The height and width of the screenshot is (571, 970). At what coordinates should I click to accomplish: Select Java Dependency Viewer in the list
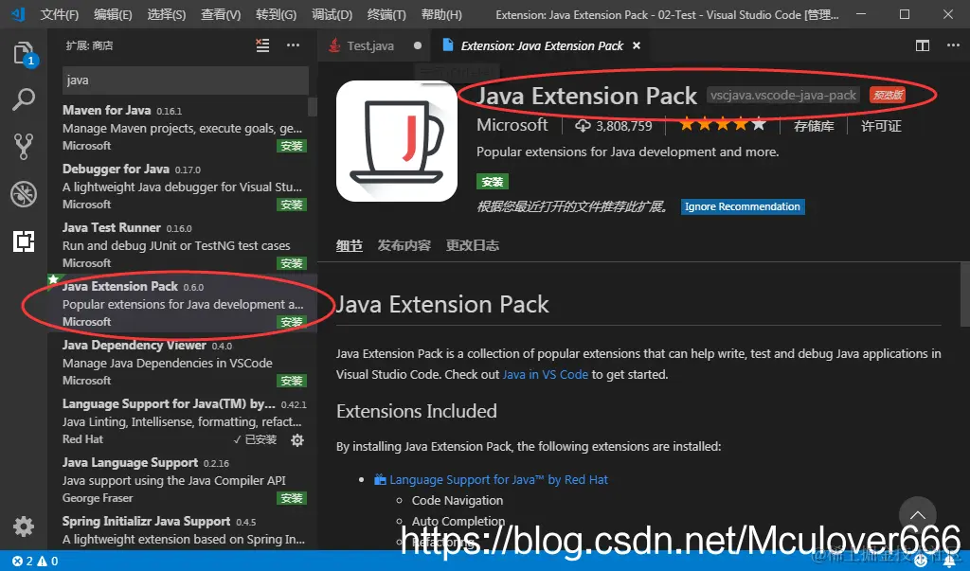183,363
